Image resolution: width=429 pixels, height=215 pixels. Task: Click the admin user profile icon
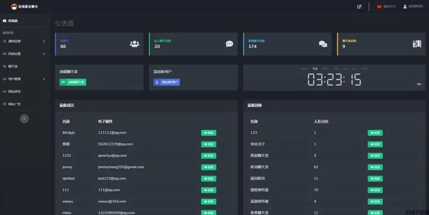(405, 6)
